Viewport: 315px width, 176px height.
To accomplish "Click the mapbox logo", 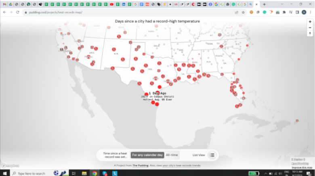I will (x=10, y=166).
